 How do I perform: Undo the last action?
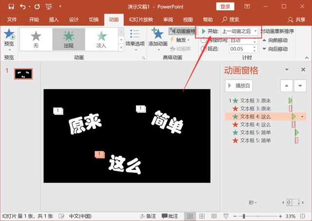(23, 7)
